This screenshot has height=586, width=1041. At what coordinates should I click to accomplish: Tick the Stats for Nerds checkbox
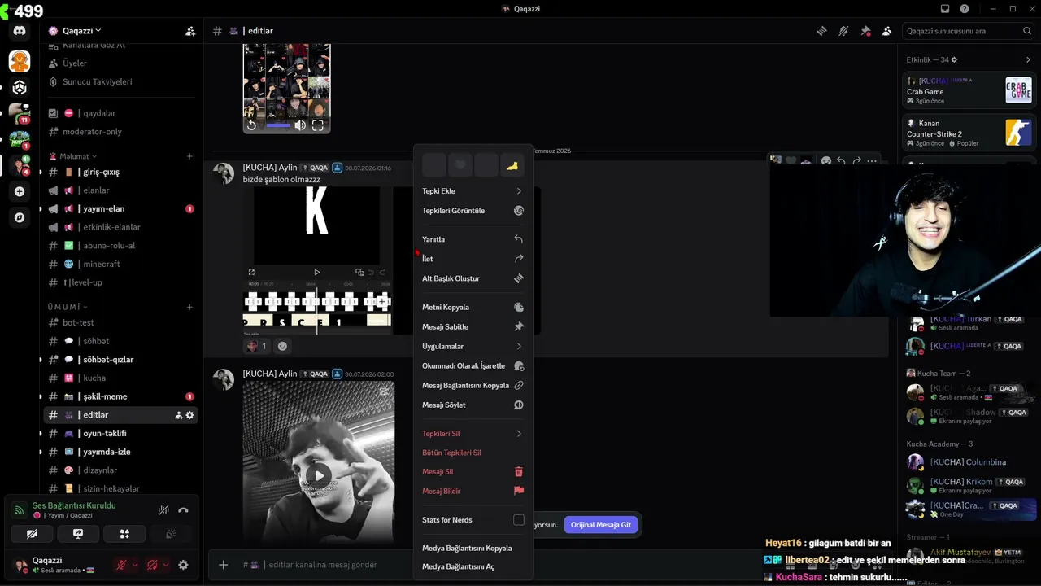pos(519,520)
